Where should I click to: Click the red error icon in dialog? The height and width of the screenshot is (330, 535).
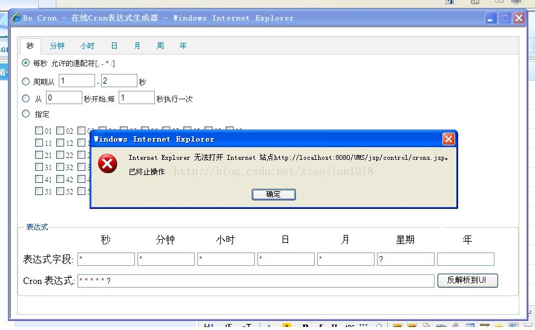[108, 163]
